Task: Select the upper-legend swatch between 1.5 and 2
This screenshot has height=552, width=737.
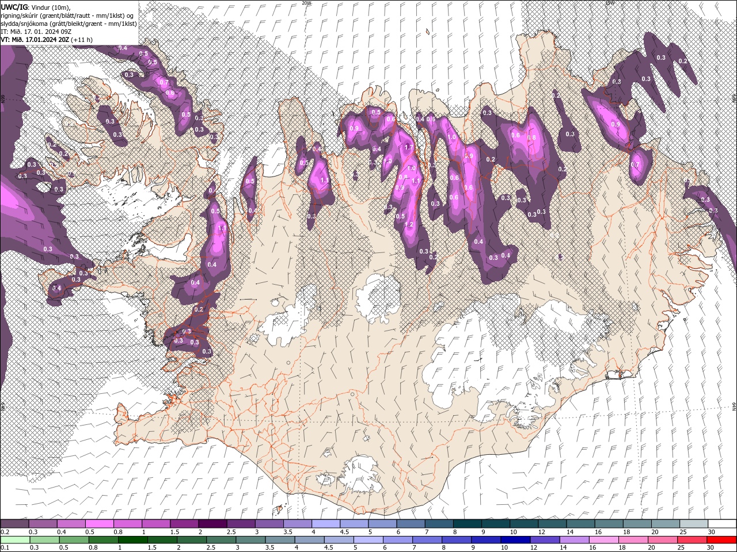Action: (184, 524)
